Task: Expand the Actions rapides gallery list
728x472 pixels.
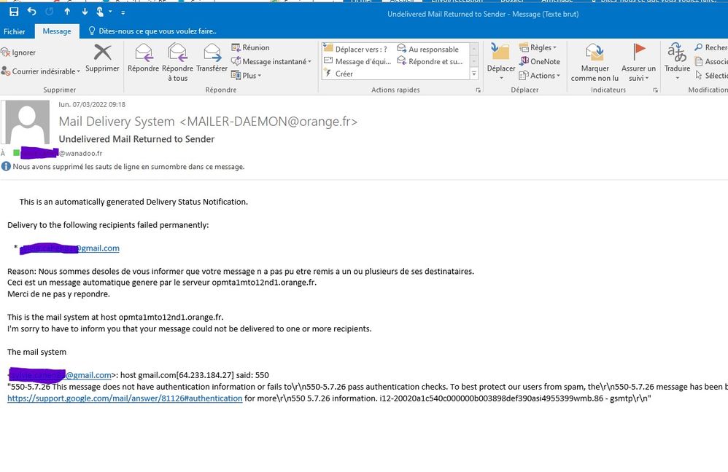Action: pyautogui.click(x=473, y=74)
